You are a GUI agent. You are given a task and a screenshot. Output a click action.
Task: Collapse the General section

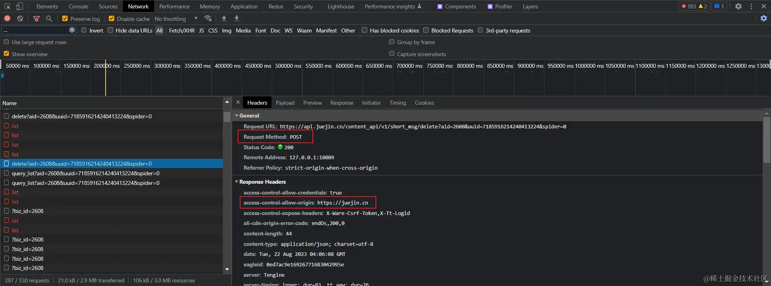(x=237, y=116)
